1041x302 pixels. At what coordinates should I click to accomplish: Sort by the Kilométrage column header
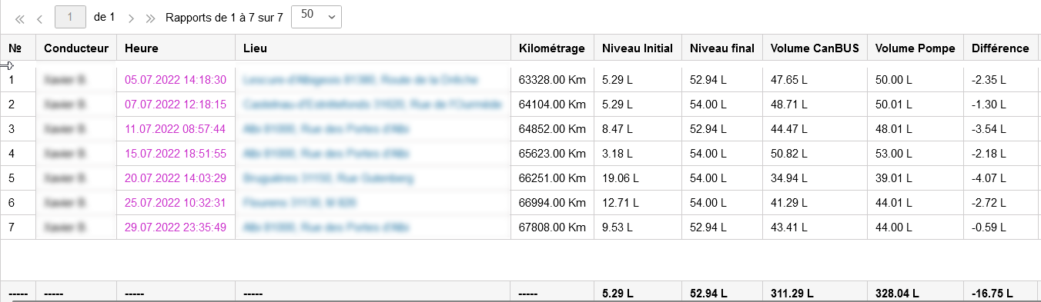(x=552, y=48)
